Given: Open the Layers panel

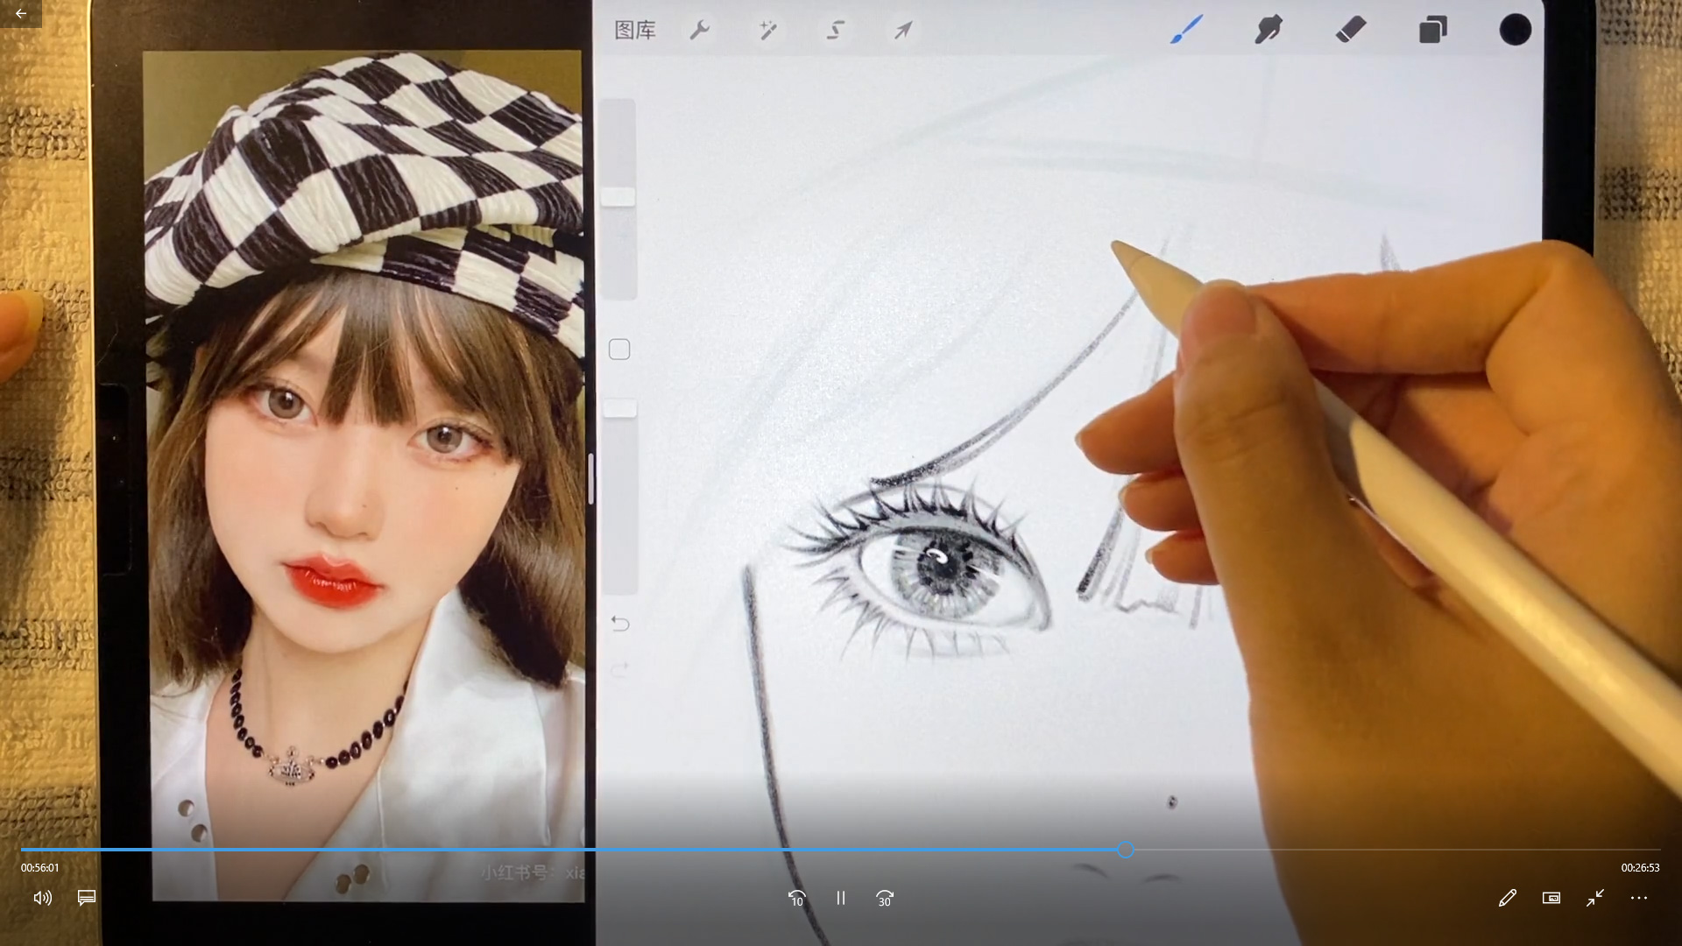Looking at the screenshot, I should pos(1433,30).
